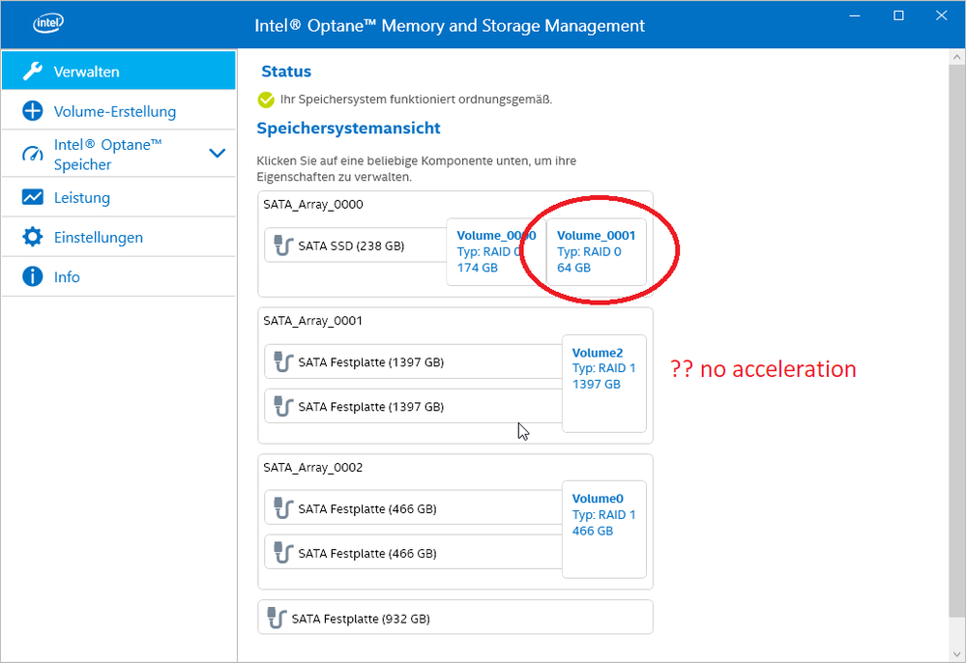Select first SATA Festplatte (1397 GB)
Viewport: 966px width, 663px height.
[414, 362]
